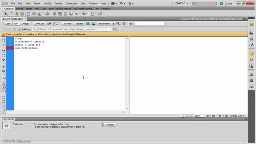Viewport: 256px width, 144px height.
Task: Open the Layout menu dropdown in application bar
Action: point(114,3)
